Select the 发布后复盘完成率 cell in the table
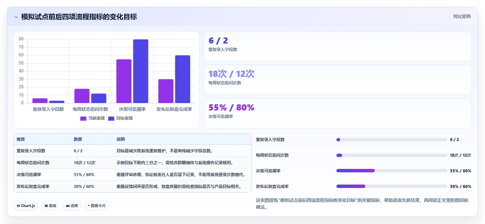The image size is (485, 224). click(x=33, y=186)
